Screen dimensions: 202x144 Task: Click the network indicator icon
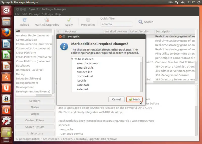pyautogui.click(x=176, y=2)
